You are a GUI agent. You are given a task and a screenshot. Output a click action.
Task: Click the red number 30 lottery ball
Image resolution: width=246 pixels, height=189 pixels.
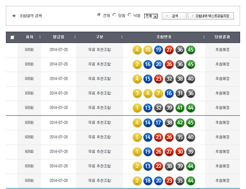click(x=180, y=152)
